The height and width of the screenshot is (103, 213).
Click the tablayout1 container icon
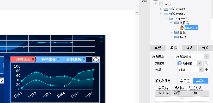pyautogui.click(x=166, y=14)
